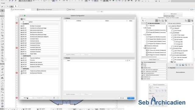195x110 pixels.
Task: Select scheme NE-06 Inventaire Murs
Action: 40,39
